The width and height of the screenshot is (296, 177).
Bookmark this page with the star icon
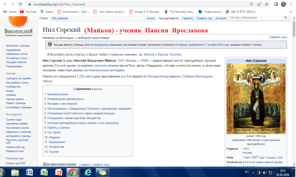(x=266, y=4)
